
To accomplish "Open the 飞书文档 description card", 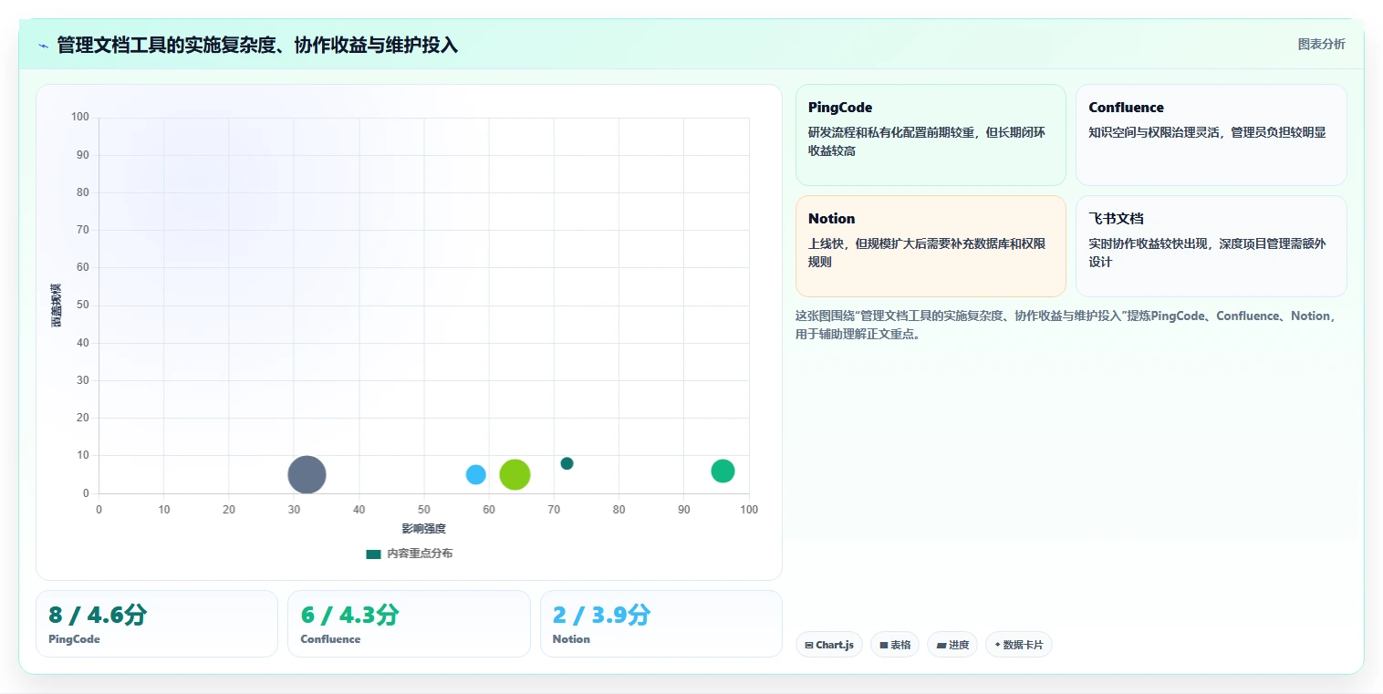I will pos(1211,246).
